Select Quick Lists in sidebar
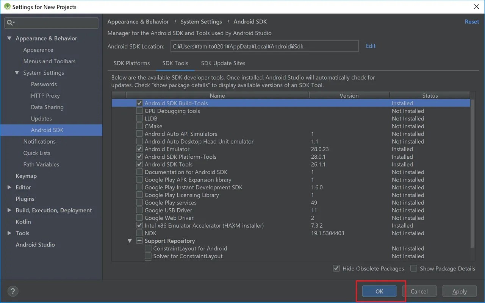Screen dimensions: 485x303 (x=37, y=153)
